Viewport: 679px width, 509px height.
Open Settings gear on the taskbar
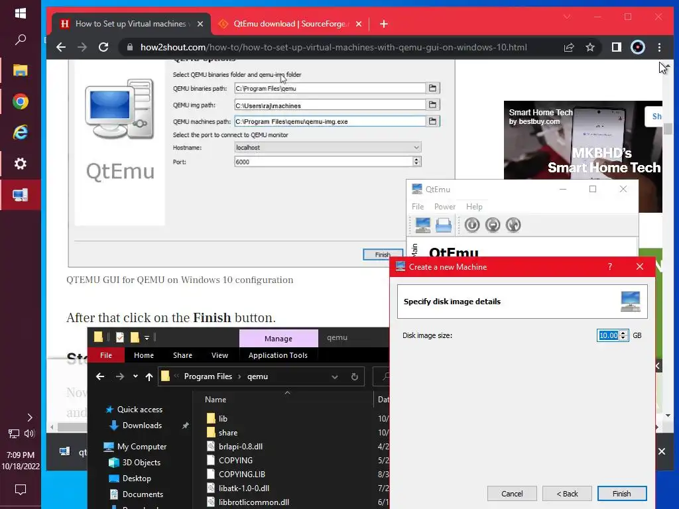[21, 164]
